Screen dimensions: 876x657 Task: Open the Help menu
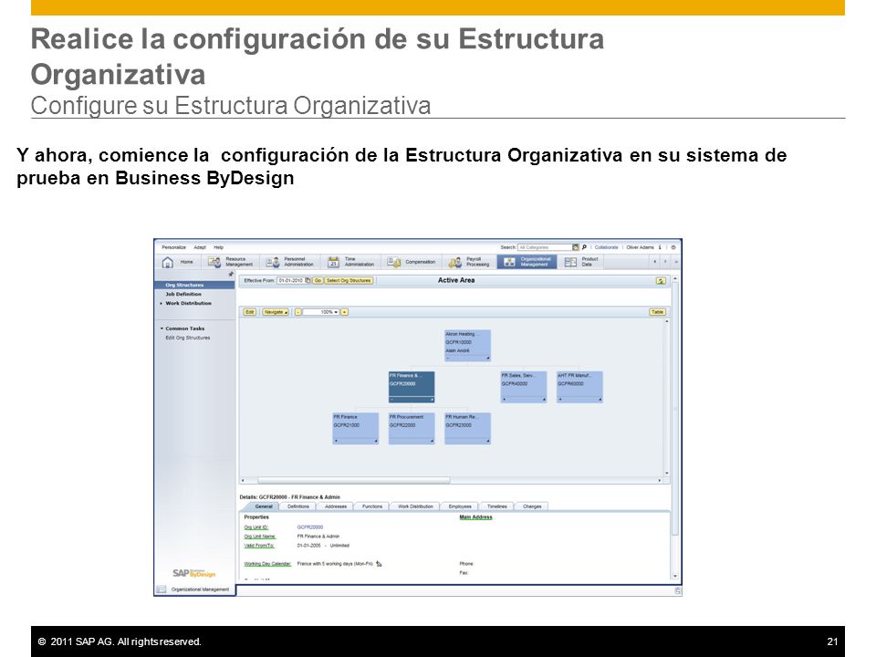click(218, 247)
